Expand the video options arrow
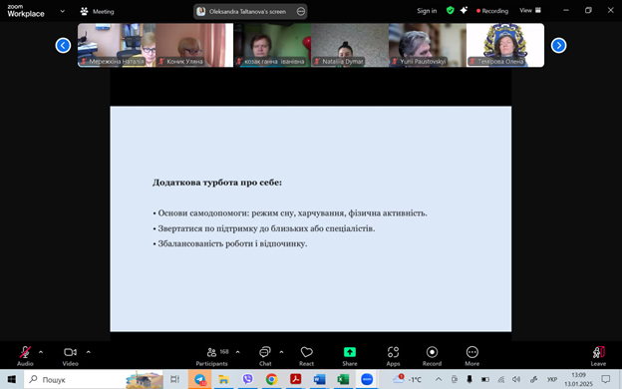This screenshot has width=622, height=389. [x=88, y=352]
